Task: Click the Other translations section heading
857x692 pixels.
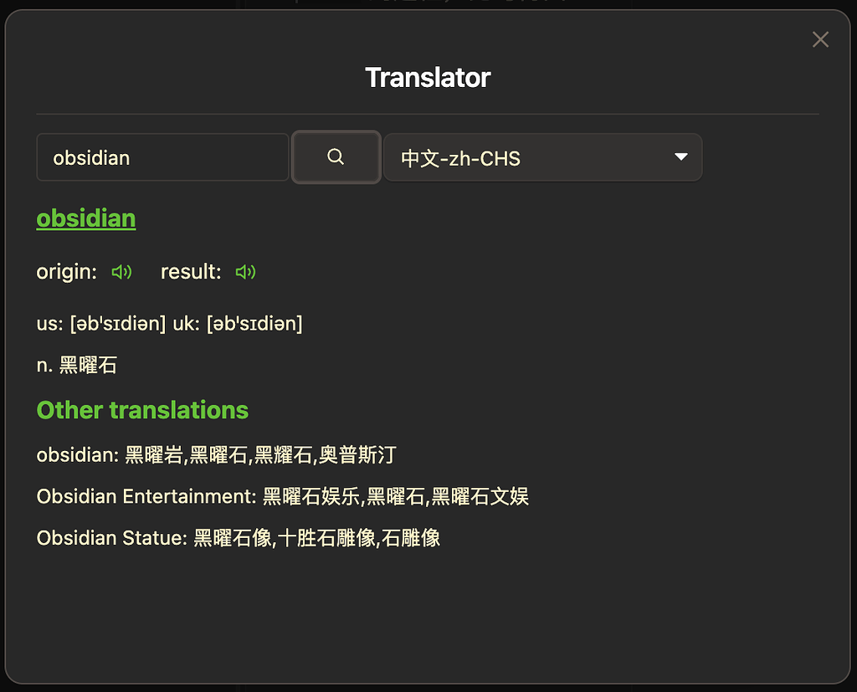Action: 141,410
